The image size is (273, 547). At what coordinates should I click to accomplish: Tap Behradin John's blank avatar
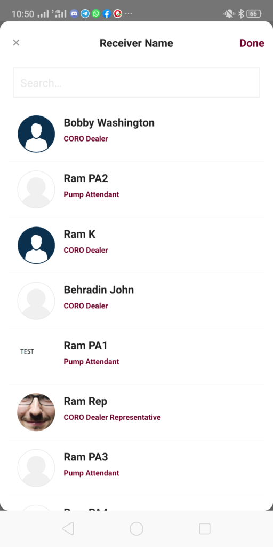36,301
